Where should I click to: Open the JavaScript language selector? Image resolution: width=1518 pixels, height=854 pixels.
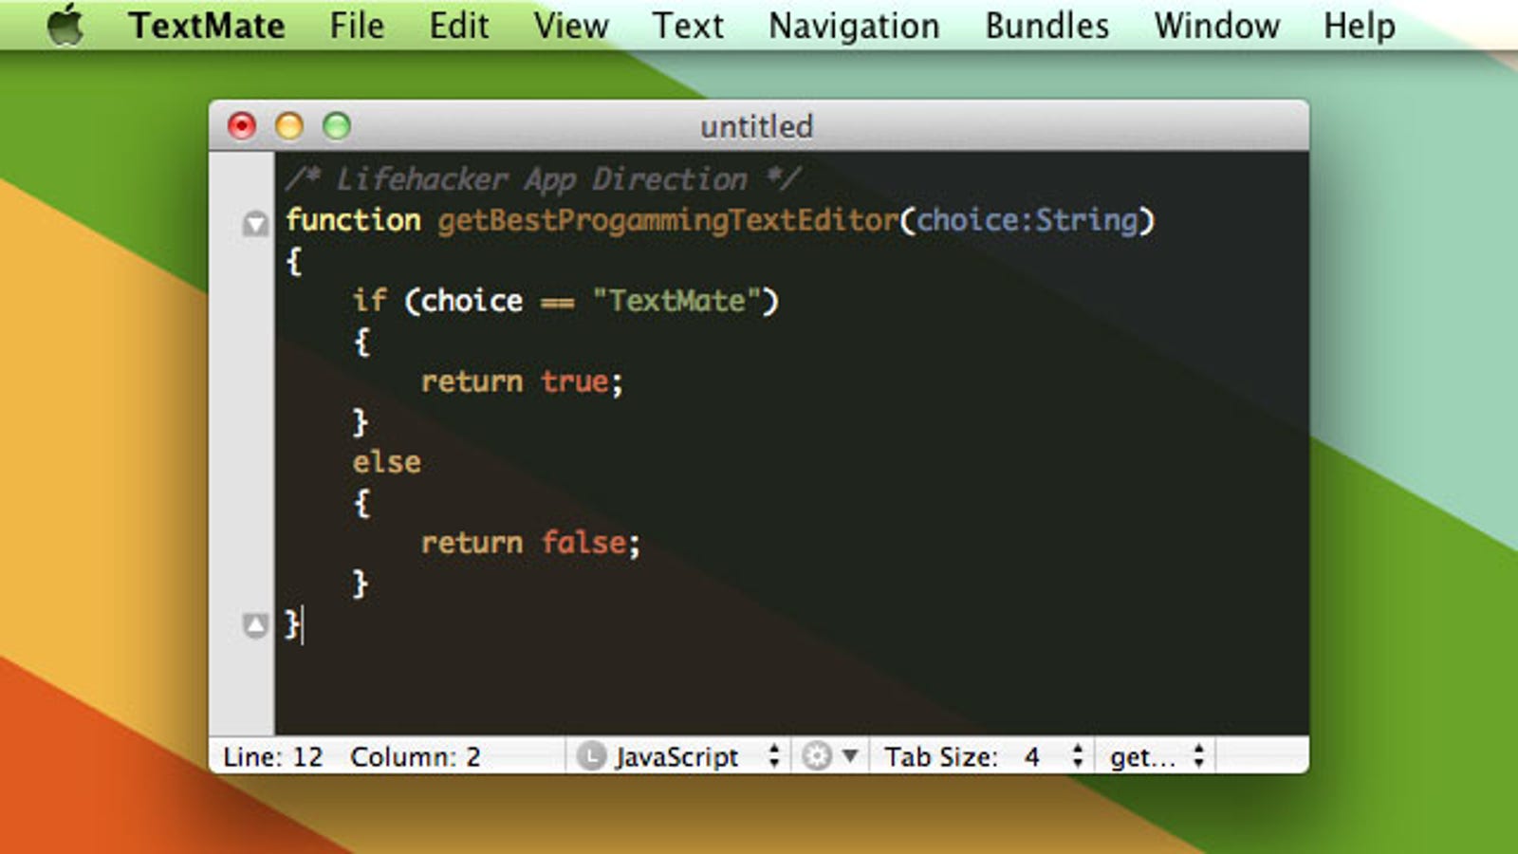(696, 756)
